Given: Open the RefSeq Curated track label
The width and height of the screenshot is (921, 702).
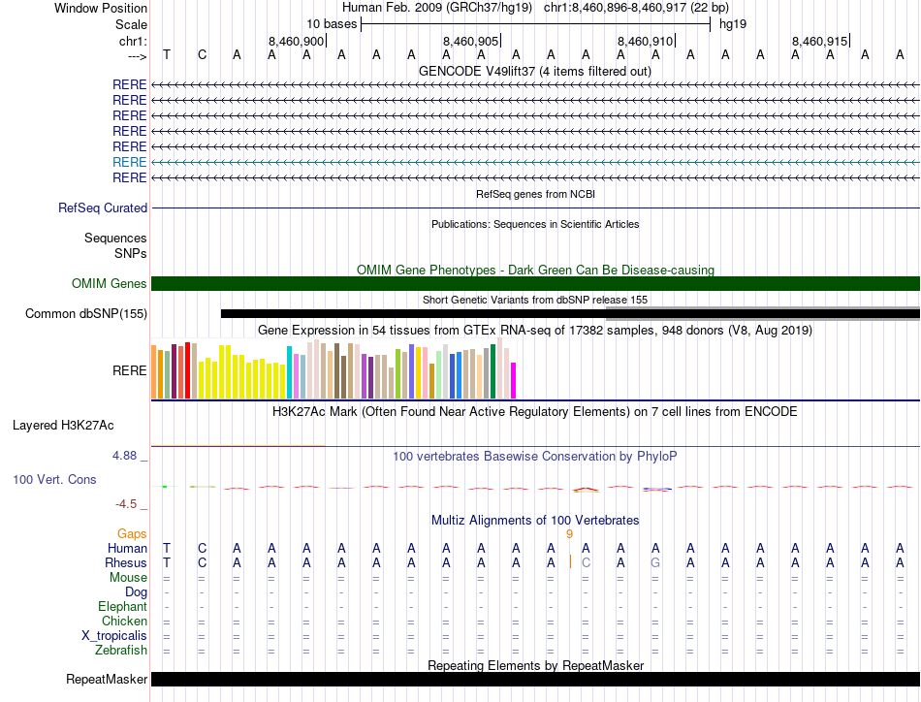Looking at the screenshot, I should (x=103, y=207).
